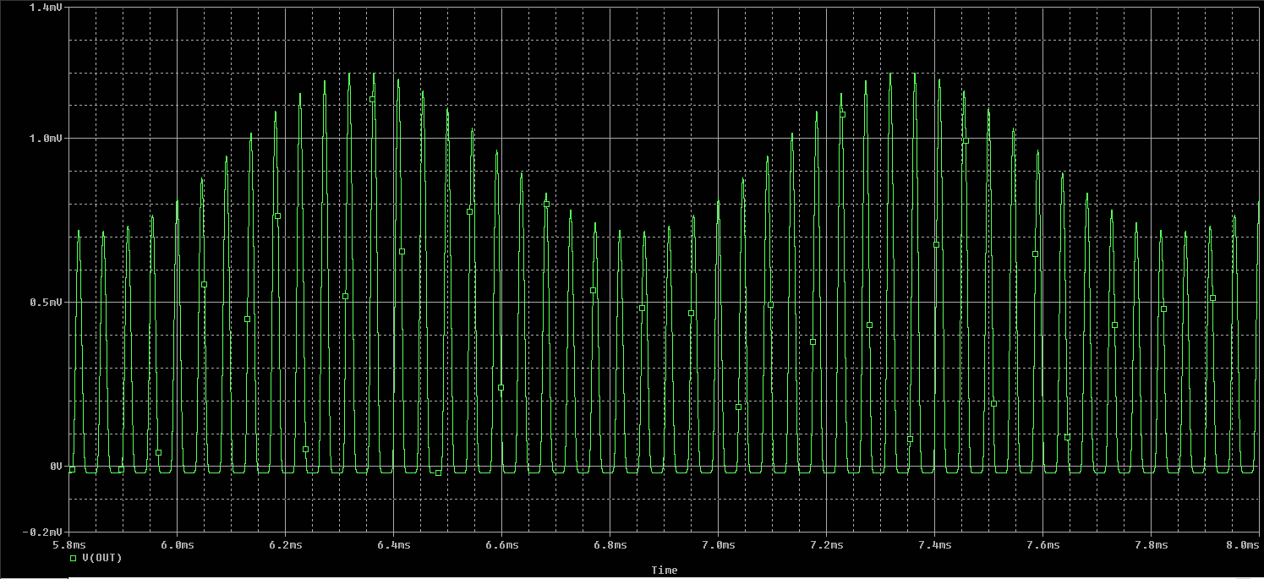Click the V(OUT) legend marker symbol
Viewport: 1264px width, 579px height.
coord(73,558)
